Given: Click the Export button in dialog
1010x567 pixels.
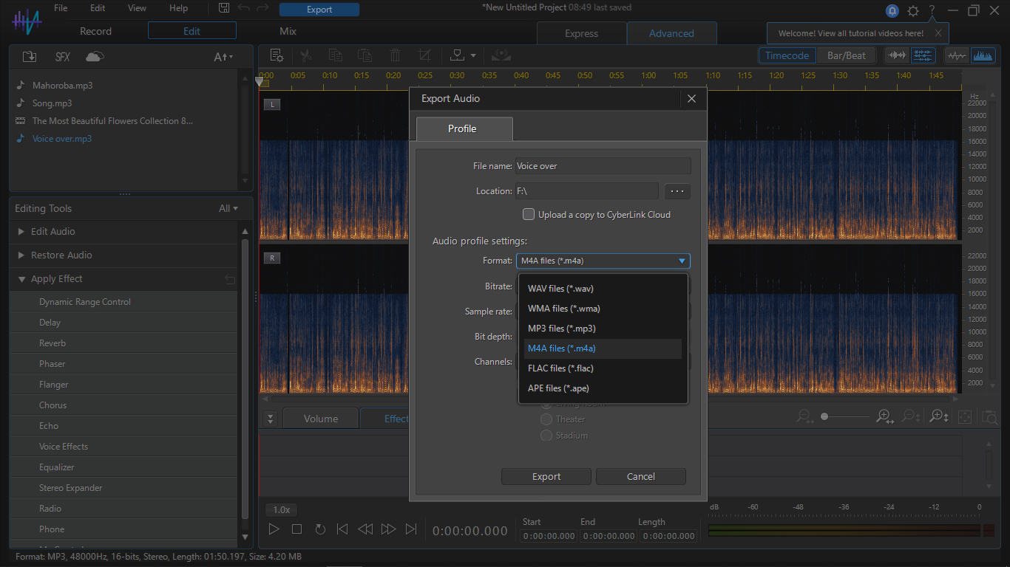Looking at the screenshot, I should tap(546, 477).
